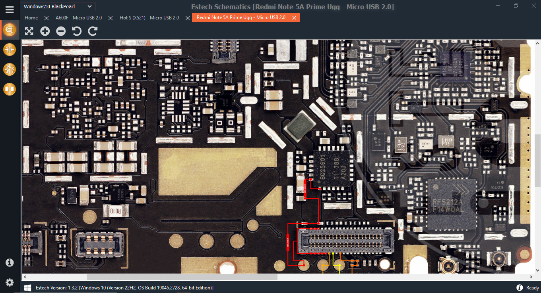Open the settings gear in the sidebar

(10, 282)
